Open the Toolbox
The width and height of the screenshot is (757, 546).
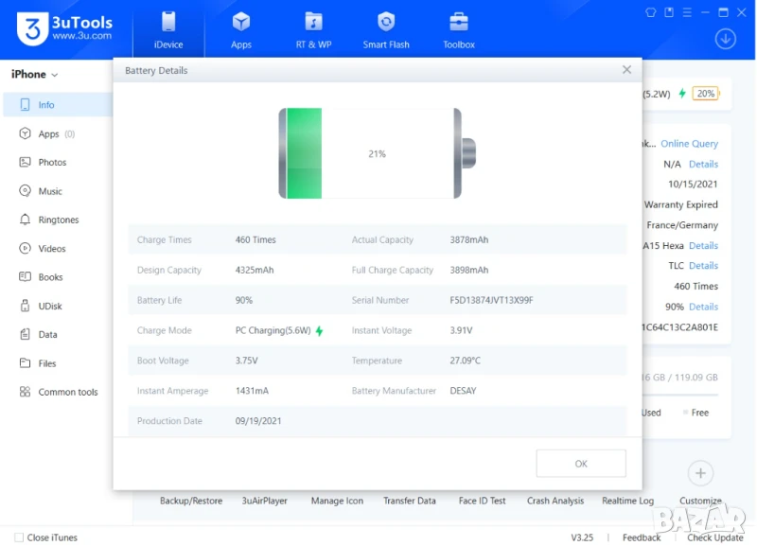(x=459, y=29)
